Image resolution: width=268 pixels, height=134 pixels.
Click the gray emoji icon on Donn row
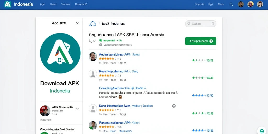[x=174, y=106]
